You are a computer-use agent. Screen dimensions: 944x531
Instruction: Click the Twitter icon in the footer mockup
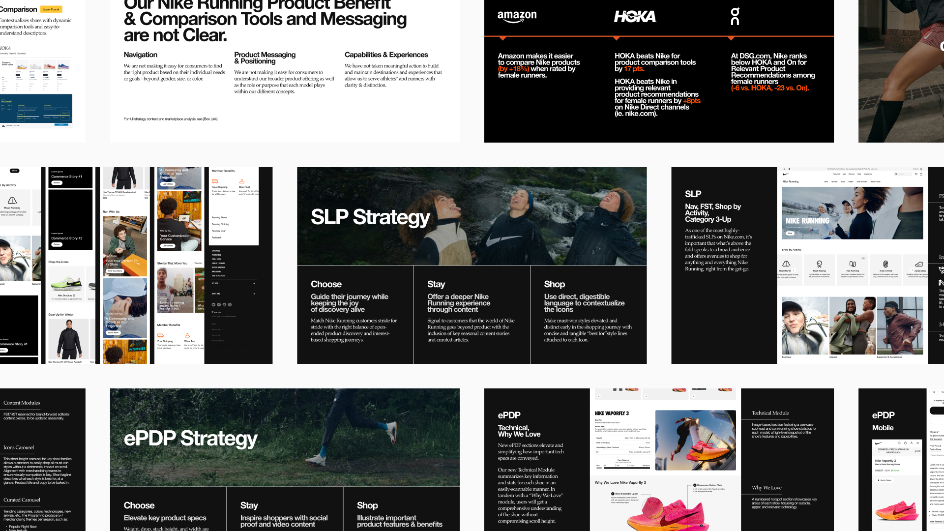(x=213, y=305)
